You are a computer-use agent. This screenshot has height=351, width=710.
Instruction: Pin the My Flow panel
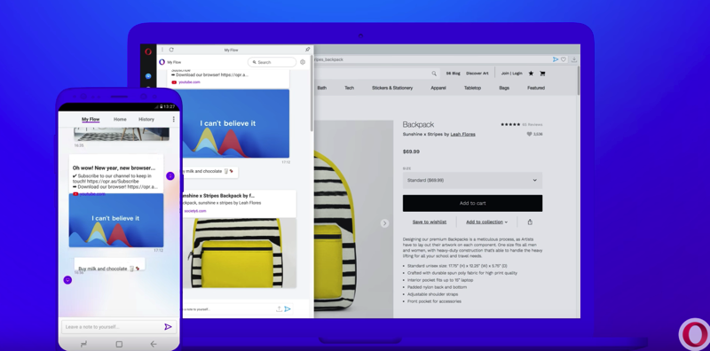[307, 50]
